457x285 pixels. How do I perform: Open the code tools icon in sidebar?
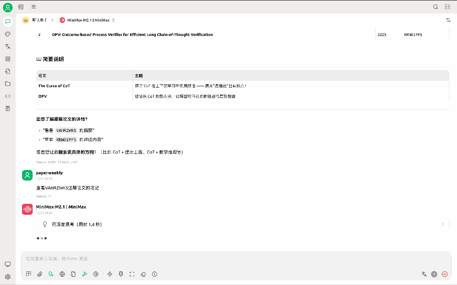click(8, 96)
